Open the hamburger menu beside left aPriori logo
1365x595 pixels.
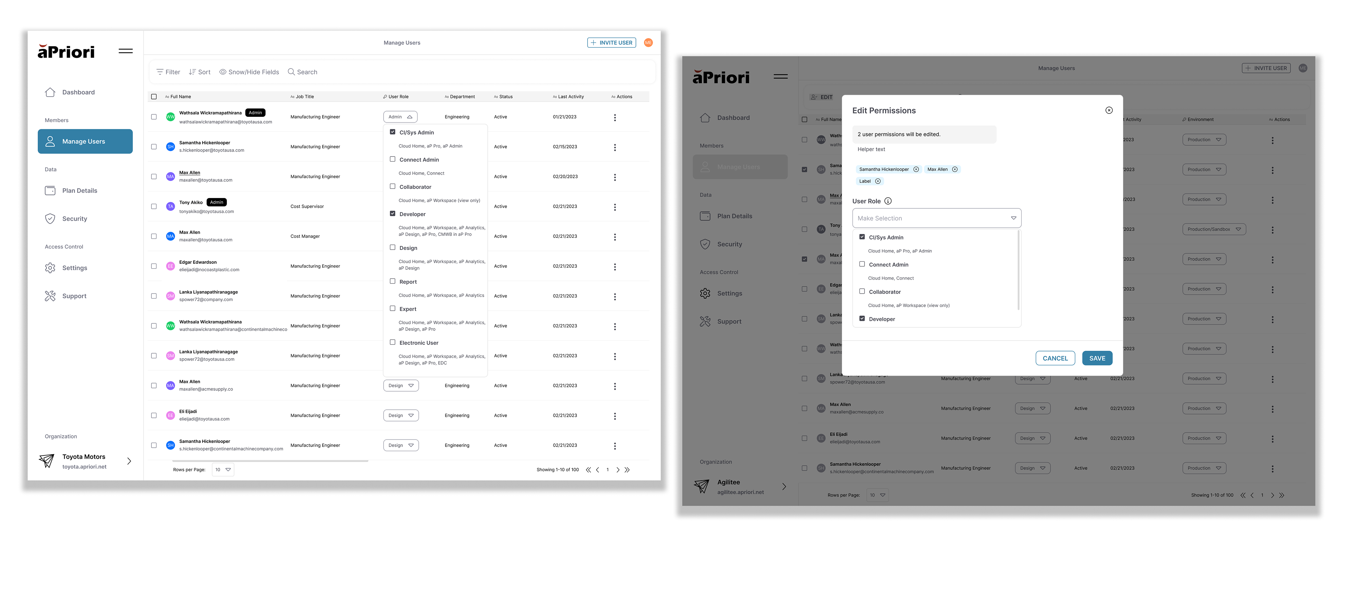[x=125, y=51]
